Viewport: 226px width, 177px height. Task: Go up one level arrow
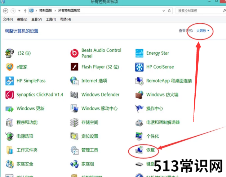pos(25,11)
